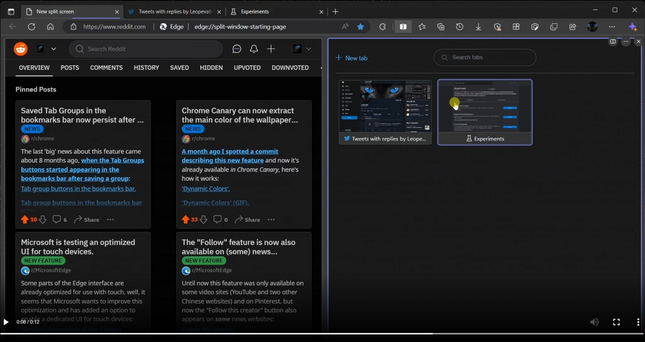Click the Split screen toolbar icon
Viewport: 645px width, 342px height.
click(403, 26)
